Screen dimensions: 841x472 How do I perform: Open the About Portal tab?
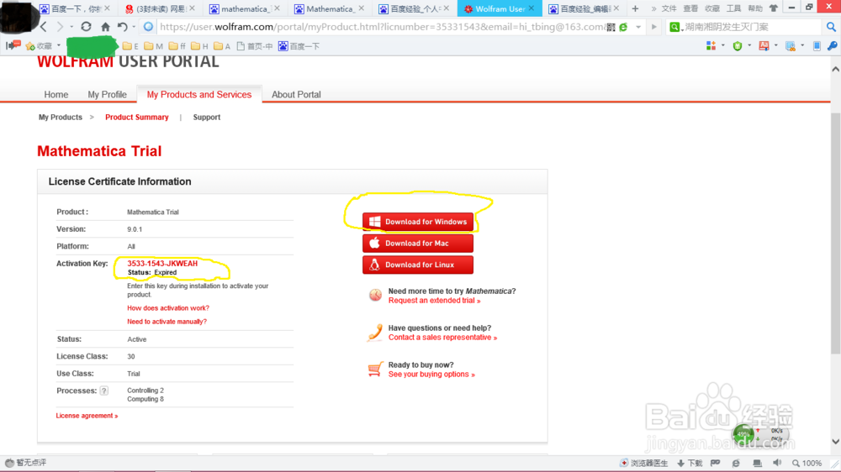click(296, 94)
